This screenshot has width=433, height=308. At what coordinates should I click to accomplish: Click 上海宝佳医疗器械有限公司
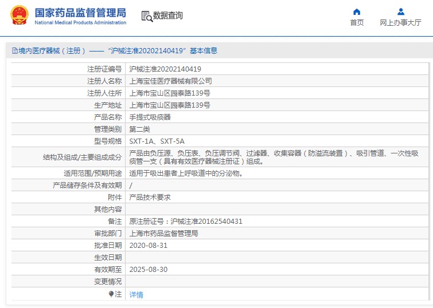point(171,81)
